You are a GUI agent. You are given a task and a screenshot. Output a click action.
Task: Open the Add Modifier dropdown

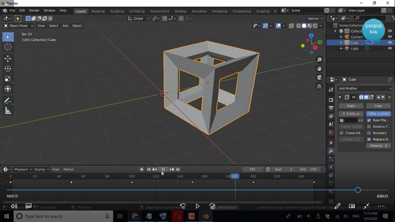click(365, 88)
